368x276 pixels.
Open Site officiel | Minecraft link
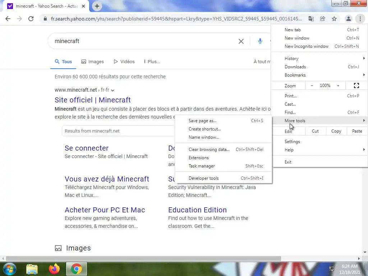coord(92,100)
